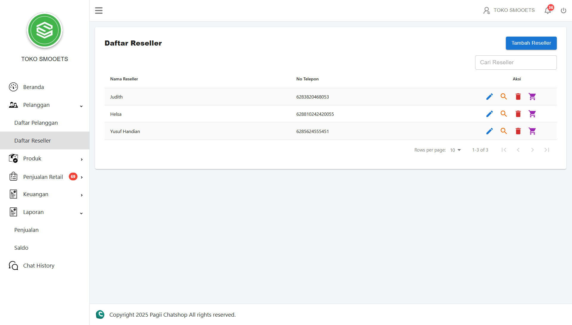Image resolution: width=572 pixels, height=325 pixels.
Task: Click the search icon in Helsa's row
Action: [x=503, y=114]
